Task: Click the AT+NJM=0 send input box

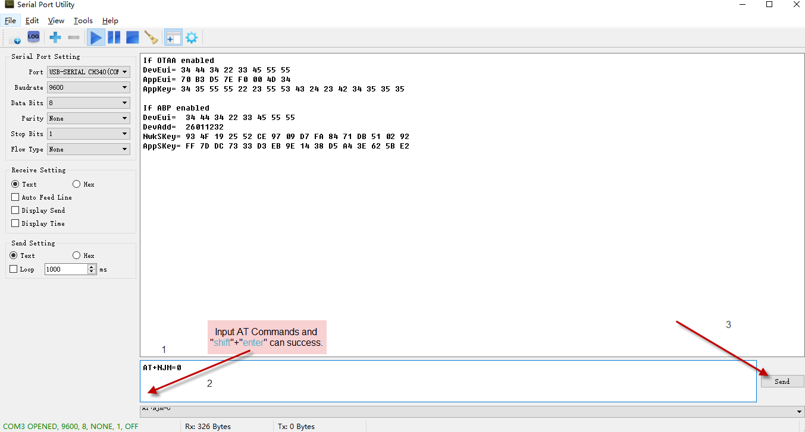Action: [448, 381]
